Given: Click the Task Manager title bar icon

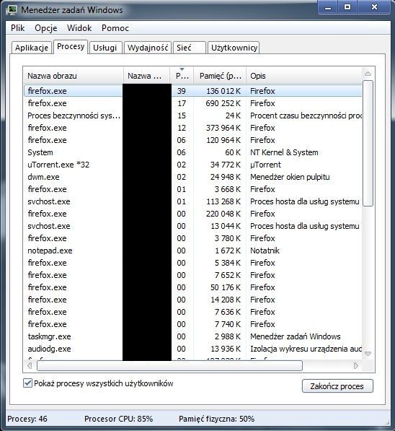Looking at the screenshot, I should 12,10.
